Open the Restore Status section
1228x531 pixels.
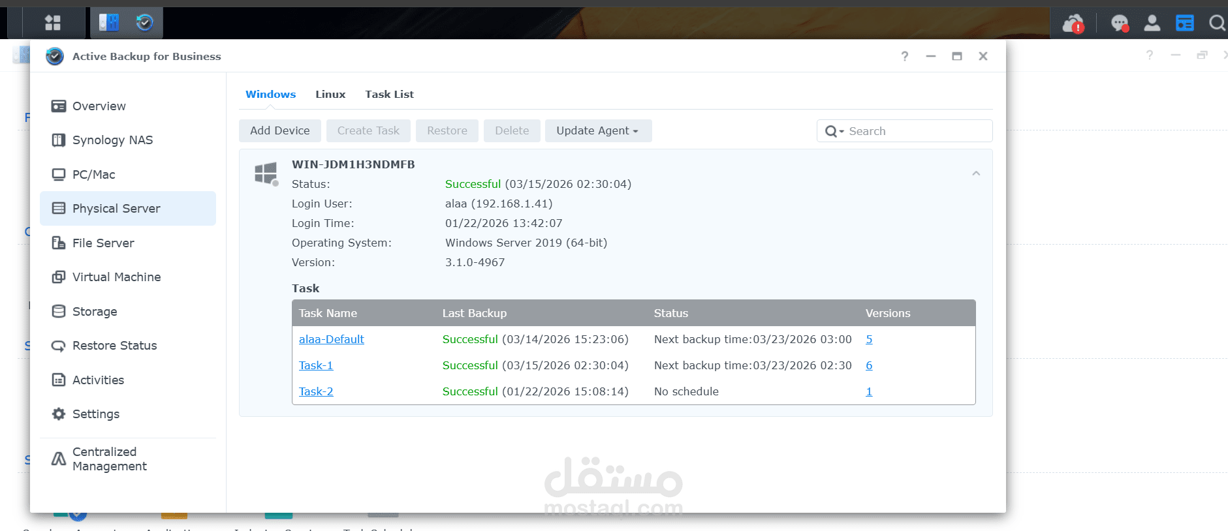pos(114,345)
